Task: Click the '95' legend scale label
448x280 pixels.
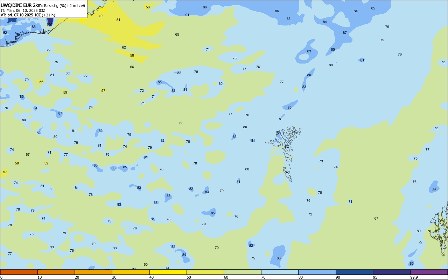Action: point(375,277)
